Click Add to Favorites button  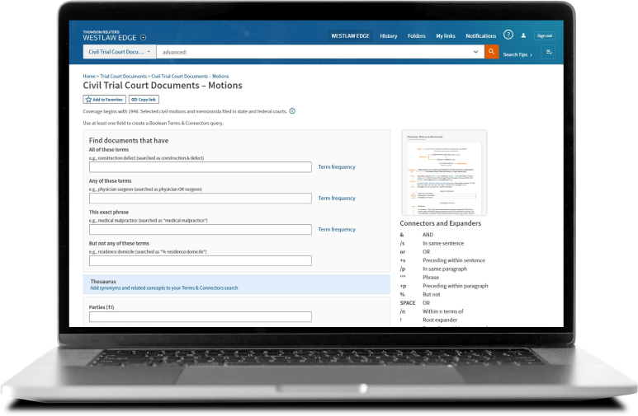pyautogui.click(x=104, y=100)
